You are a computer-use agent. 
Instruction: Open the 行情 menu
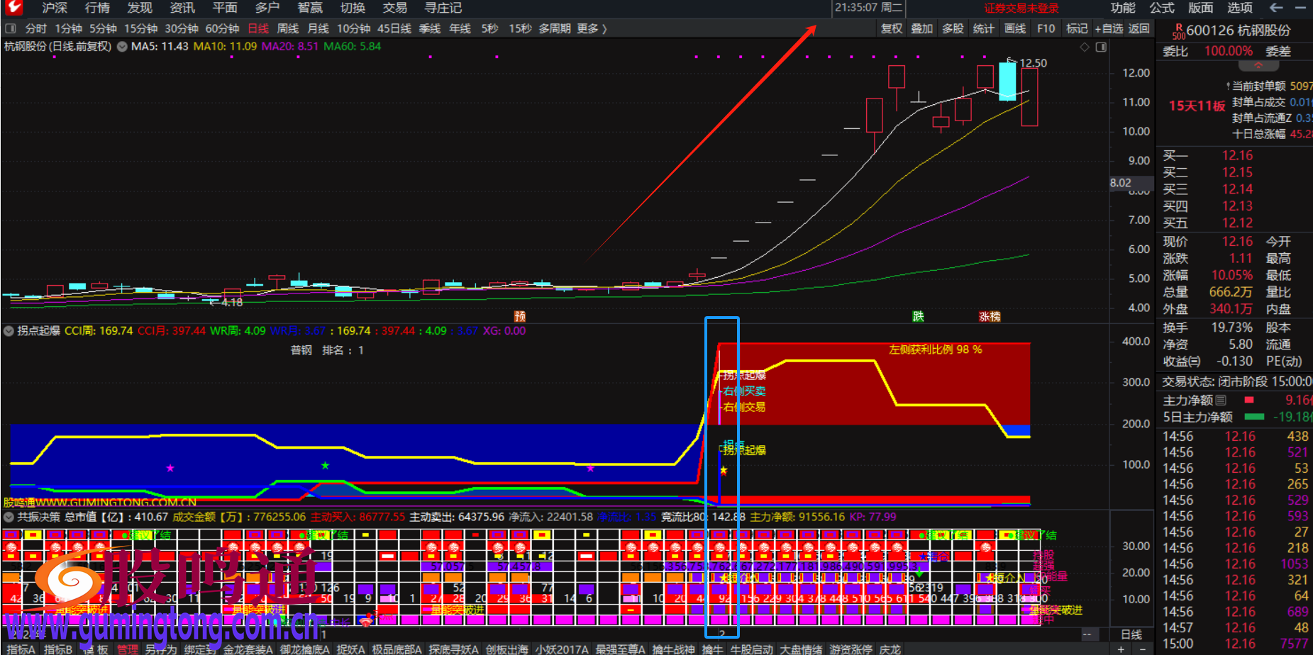97,8
